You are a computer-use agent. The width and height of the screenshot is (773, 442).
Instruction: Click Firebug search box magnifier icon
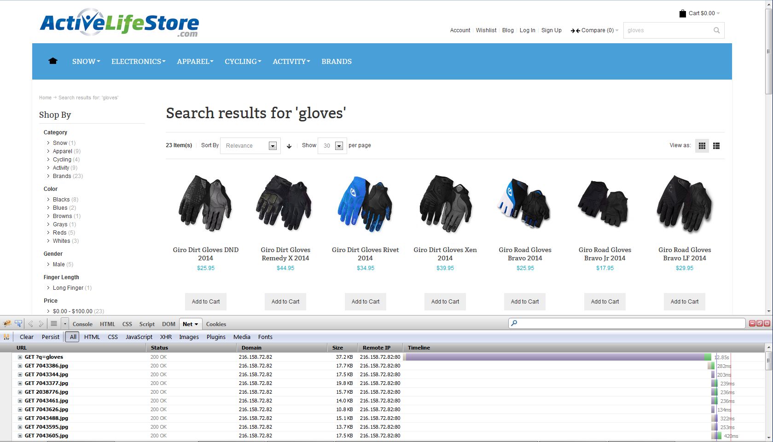pyautogui.click(x=514, y=323)
